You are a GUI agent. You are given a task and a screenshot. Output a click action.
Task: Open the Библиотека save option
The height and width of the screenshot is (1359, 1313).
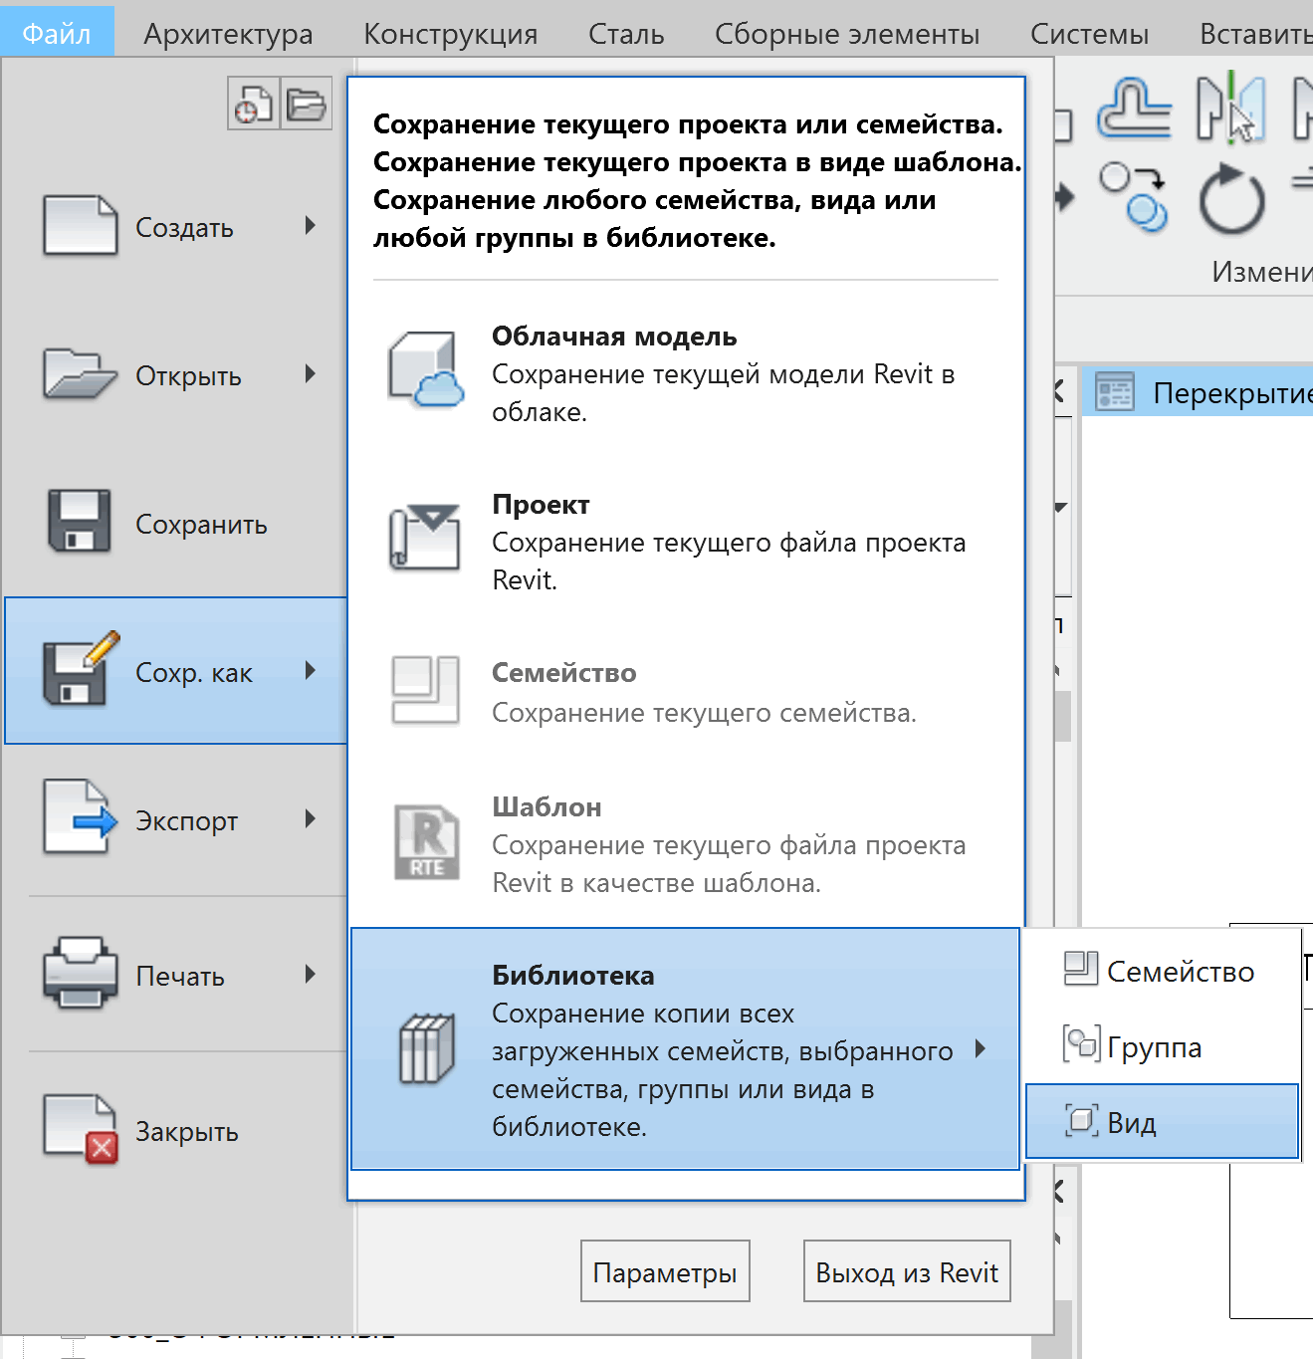[x=686, y=1049]
